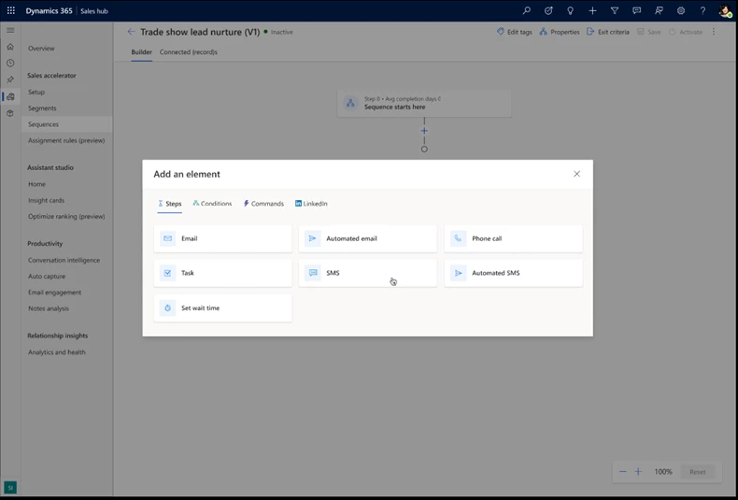Open the advanced find filter icon

point(615,10)
